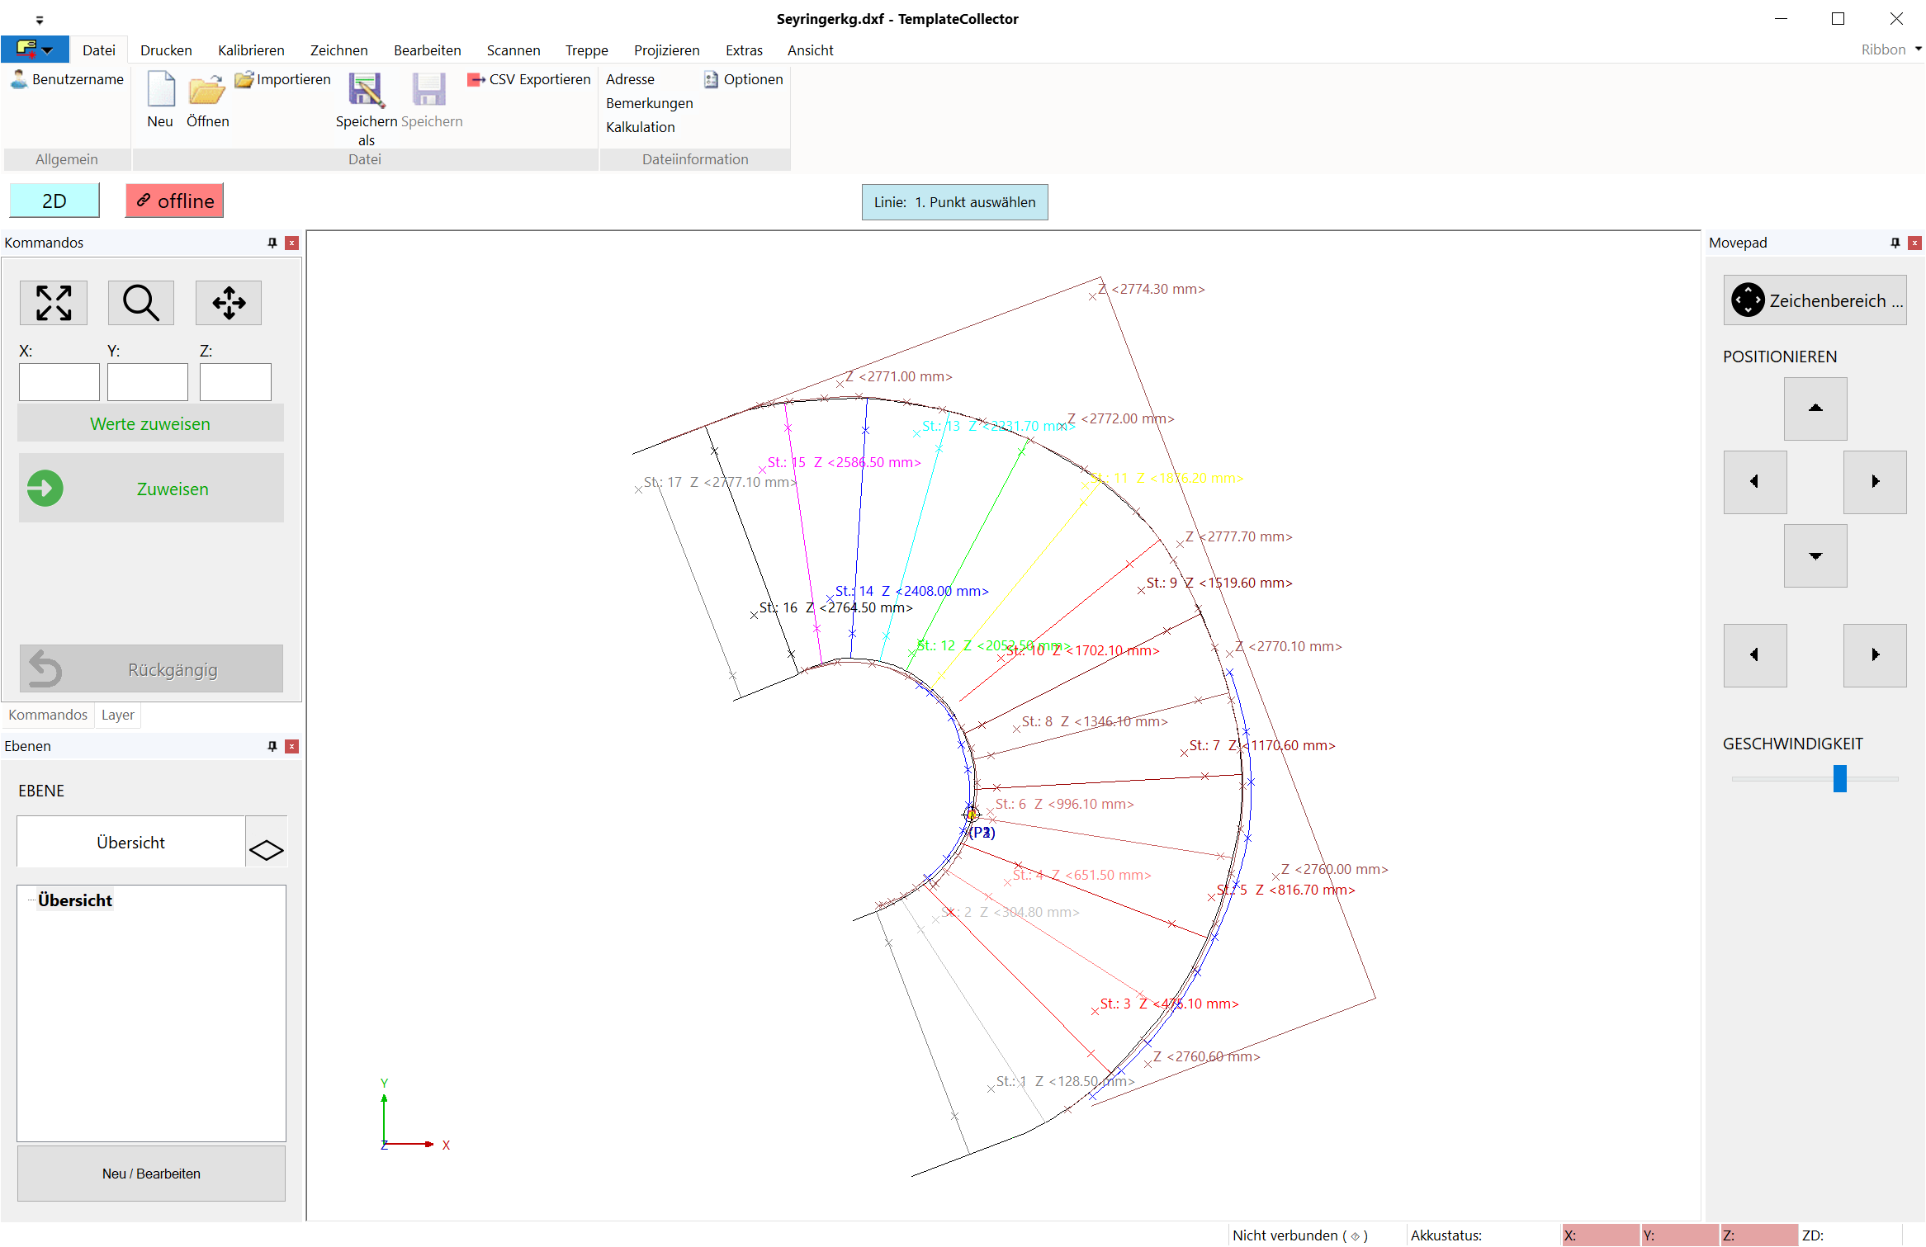Toggle the 2D view mode button

tap(54, 201)
